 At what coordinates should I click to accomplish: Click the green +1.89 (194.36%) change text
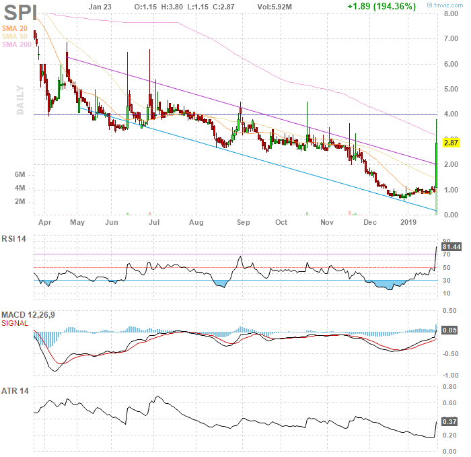(x=381, y=6)
